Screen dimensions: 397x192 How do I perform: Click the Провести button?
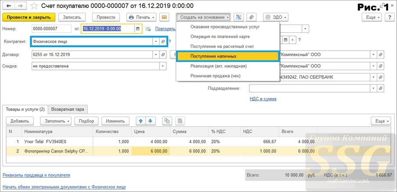[x=106, y=17]
